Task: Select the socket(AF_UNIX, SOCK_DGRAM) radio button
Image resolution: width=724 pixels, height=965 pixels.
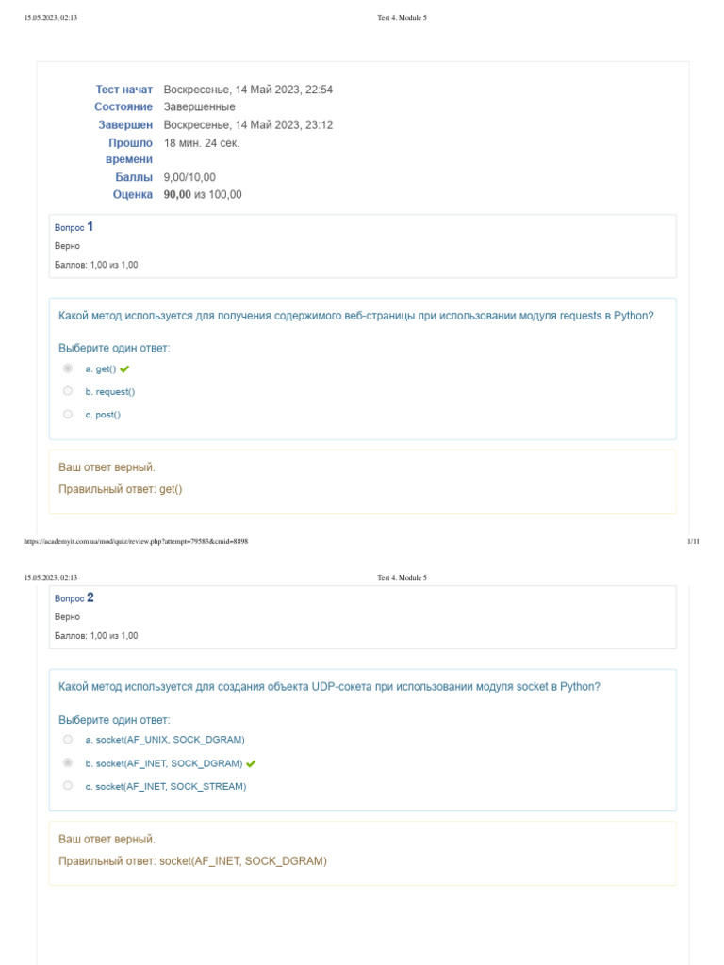Action: 68,740
